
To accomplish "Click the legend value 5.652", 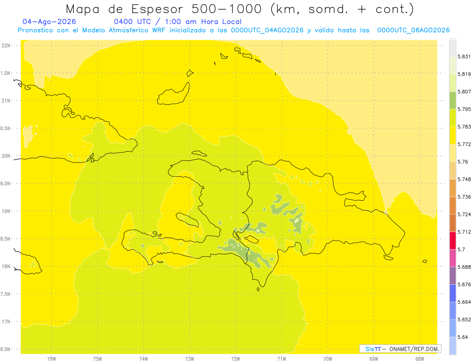I will [x=464, y=319].
